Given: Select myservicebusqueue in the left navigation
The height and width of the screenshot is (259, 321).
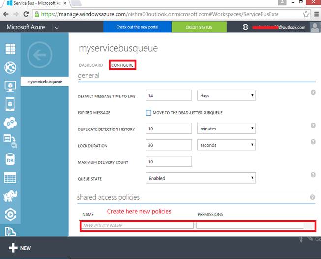Looking at the screenshot, I should [x=45, y=82].
